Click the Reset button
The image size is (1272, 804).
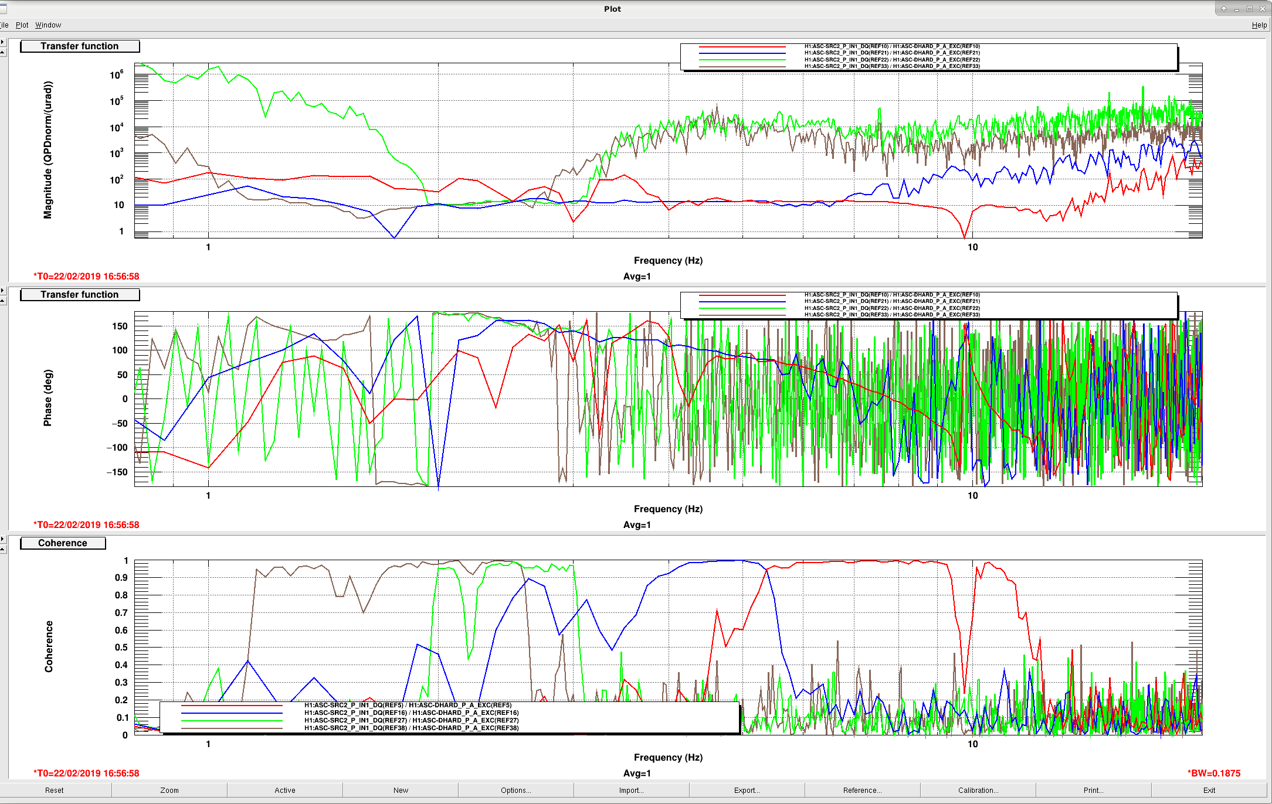pos(55,790)
